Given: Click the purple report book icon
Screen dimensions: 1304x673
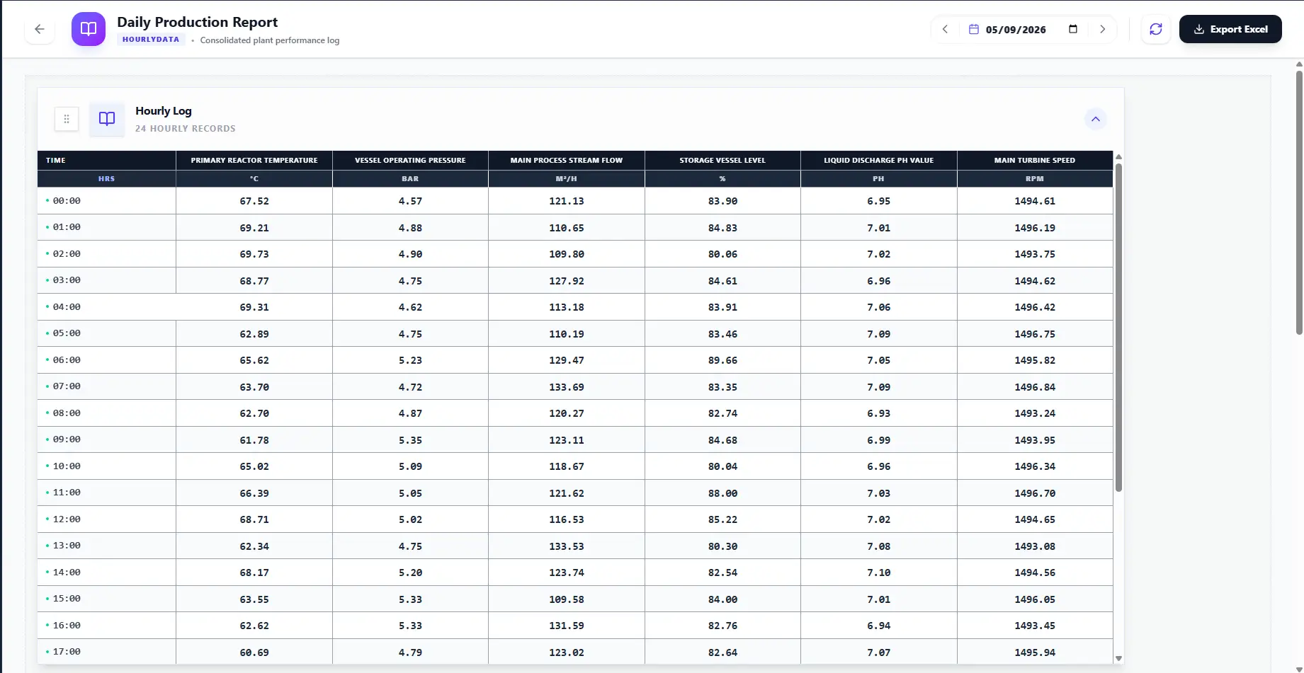Looking at the screenshot, I should (x=89, y=29).
